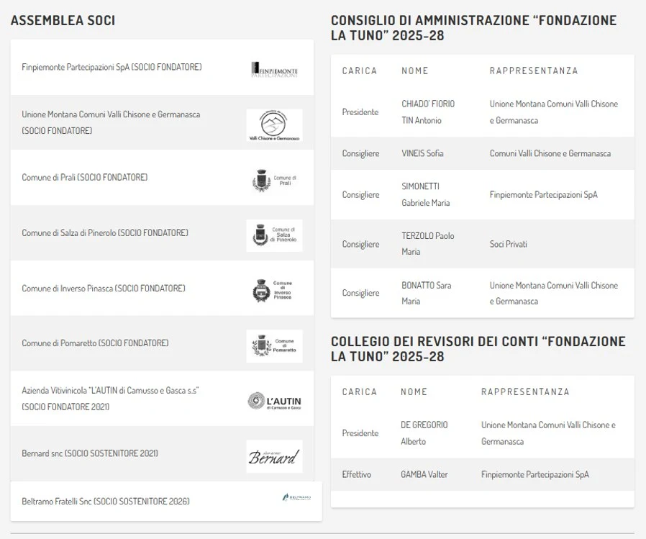Click Consigliere cell in VINEIS Sofia row
Screen dimensions: 646x539
point(360,153)
